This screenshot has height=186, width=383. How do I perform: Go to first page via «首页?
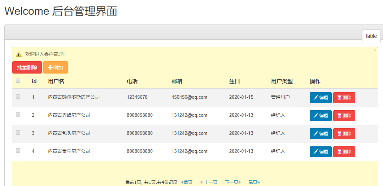187,182
